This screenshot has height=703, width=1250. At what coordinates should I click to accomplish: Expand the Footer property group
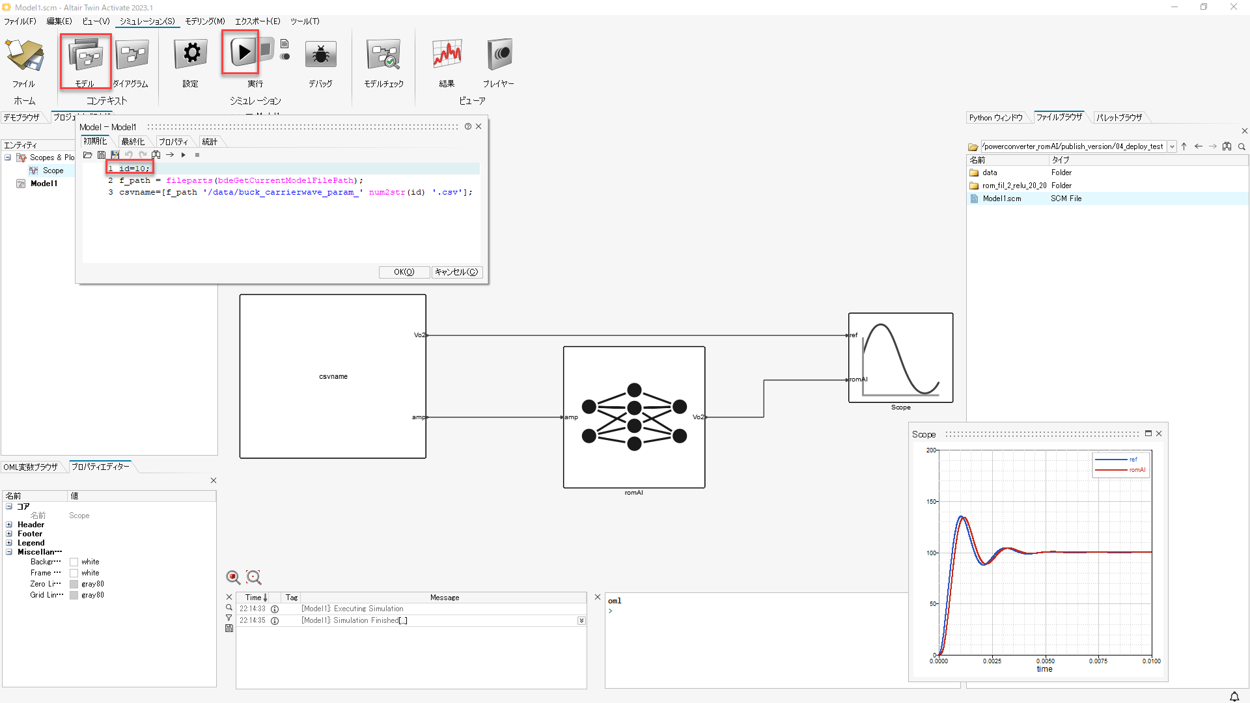click(9, 534)
